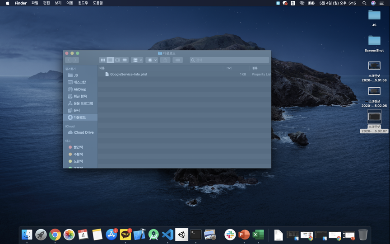
Task: Open Finder from the Dock
Action: [27, 235]
